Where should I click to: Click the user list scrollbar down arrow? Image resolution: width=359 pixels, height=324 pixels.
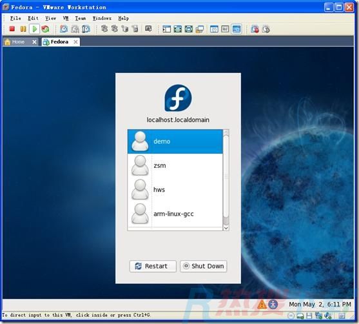pyautogui.click(x=226, y=228)
